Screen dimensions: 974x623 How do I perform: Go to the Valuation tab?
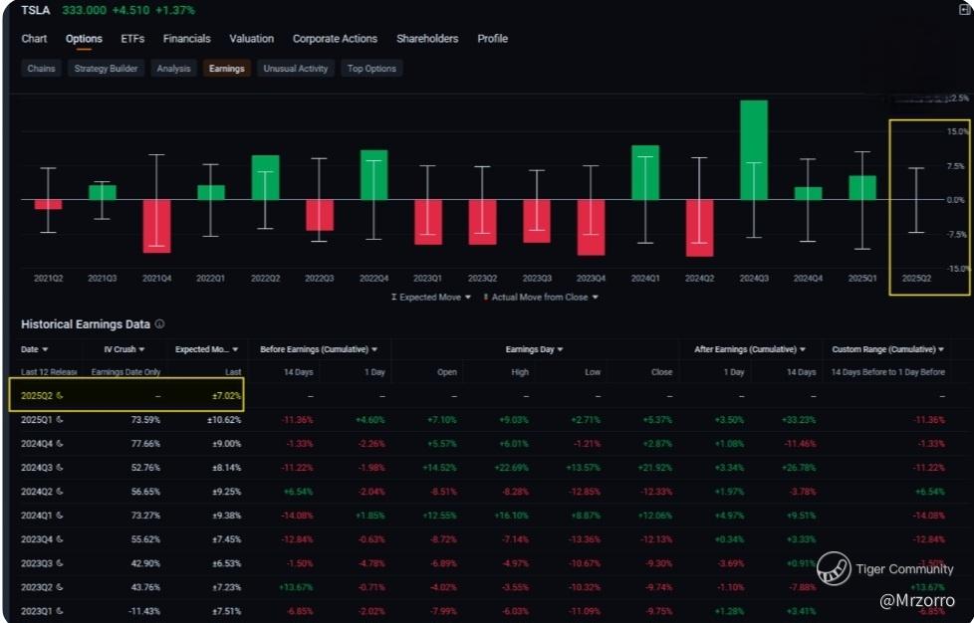[x=252, y=39]
